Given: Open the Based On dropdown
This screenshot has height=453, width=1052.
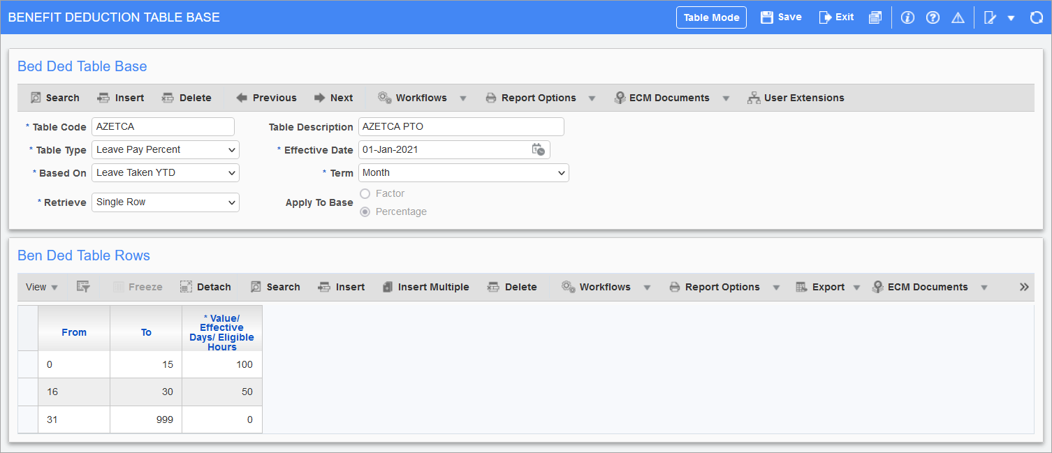Looking at the screenshot, I should click(x=165, y=172).
